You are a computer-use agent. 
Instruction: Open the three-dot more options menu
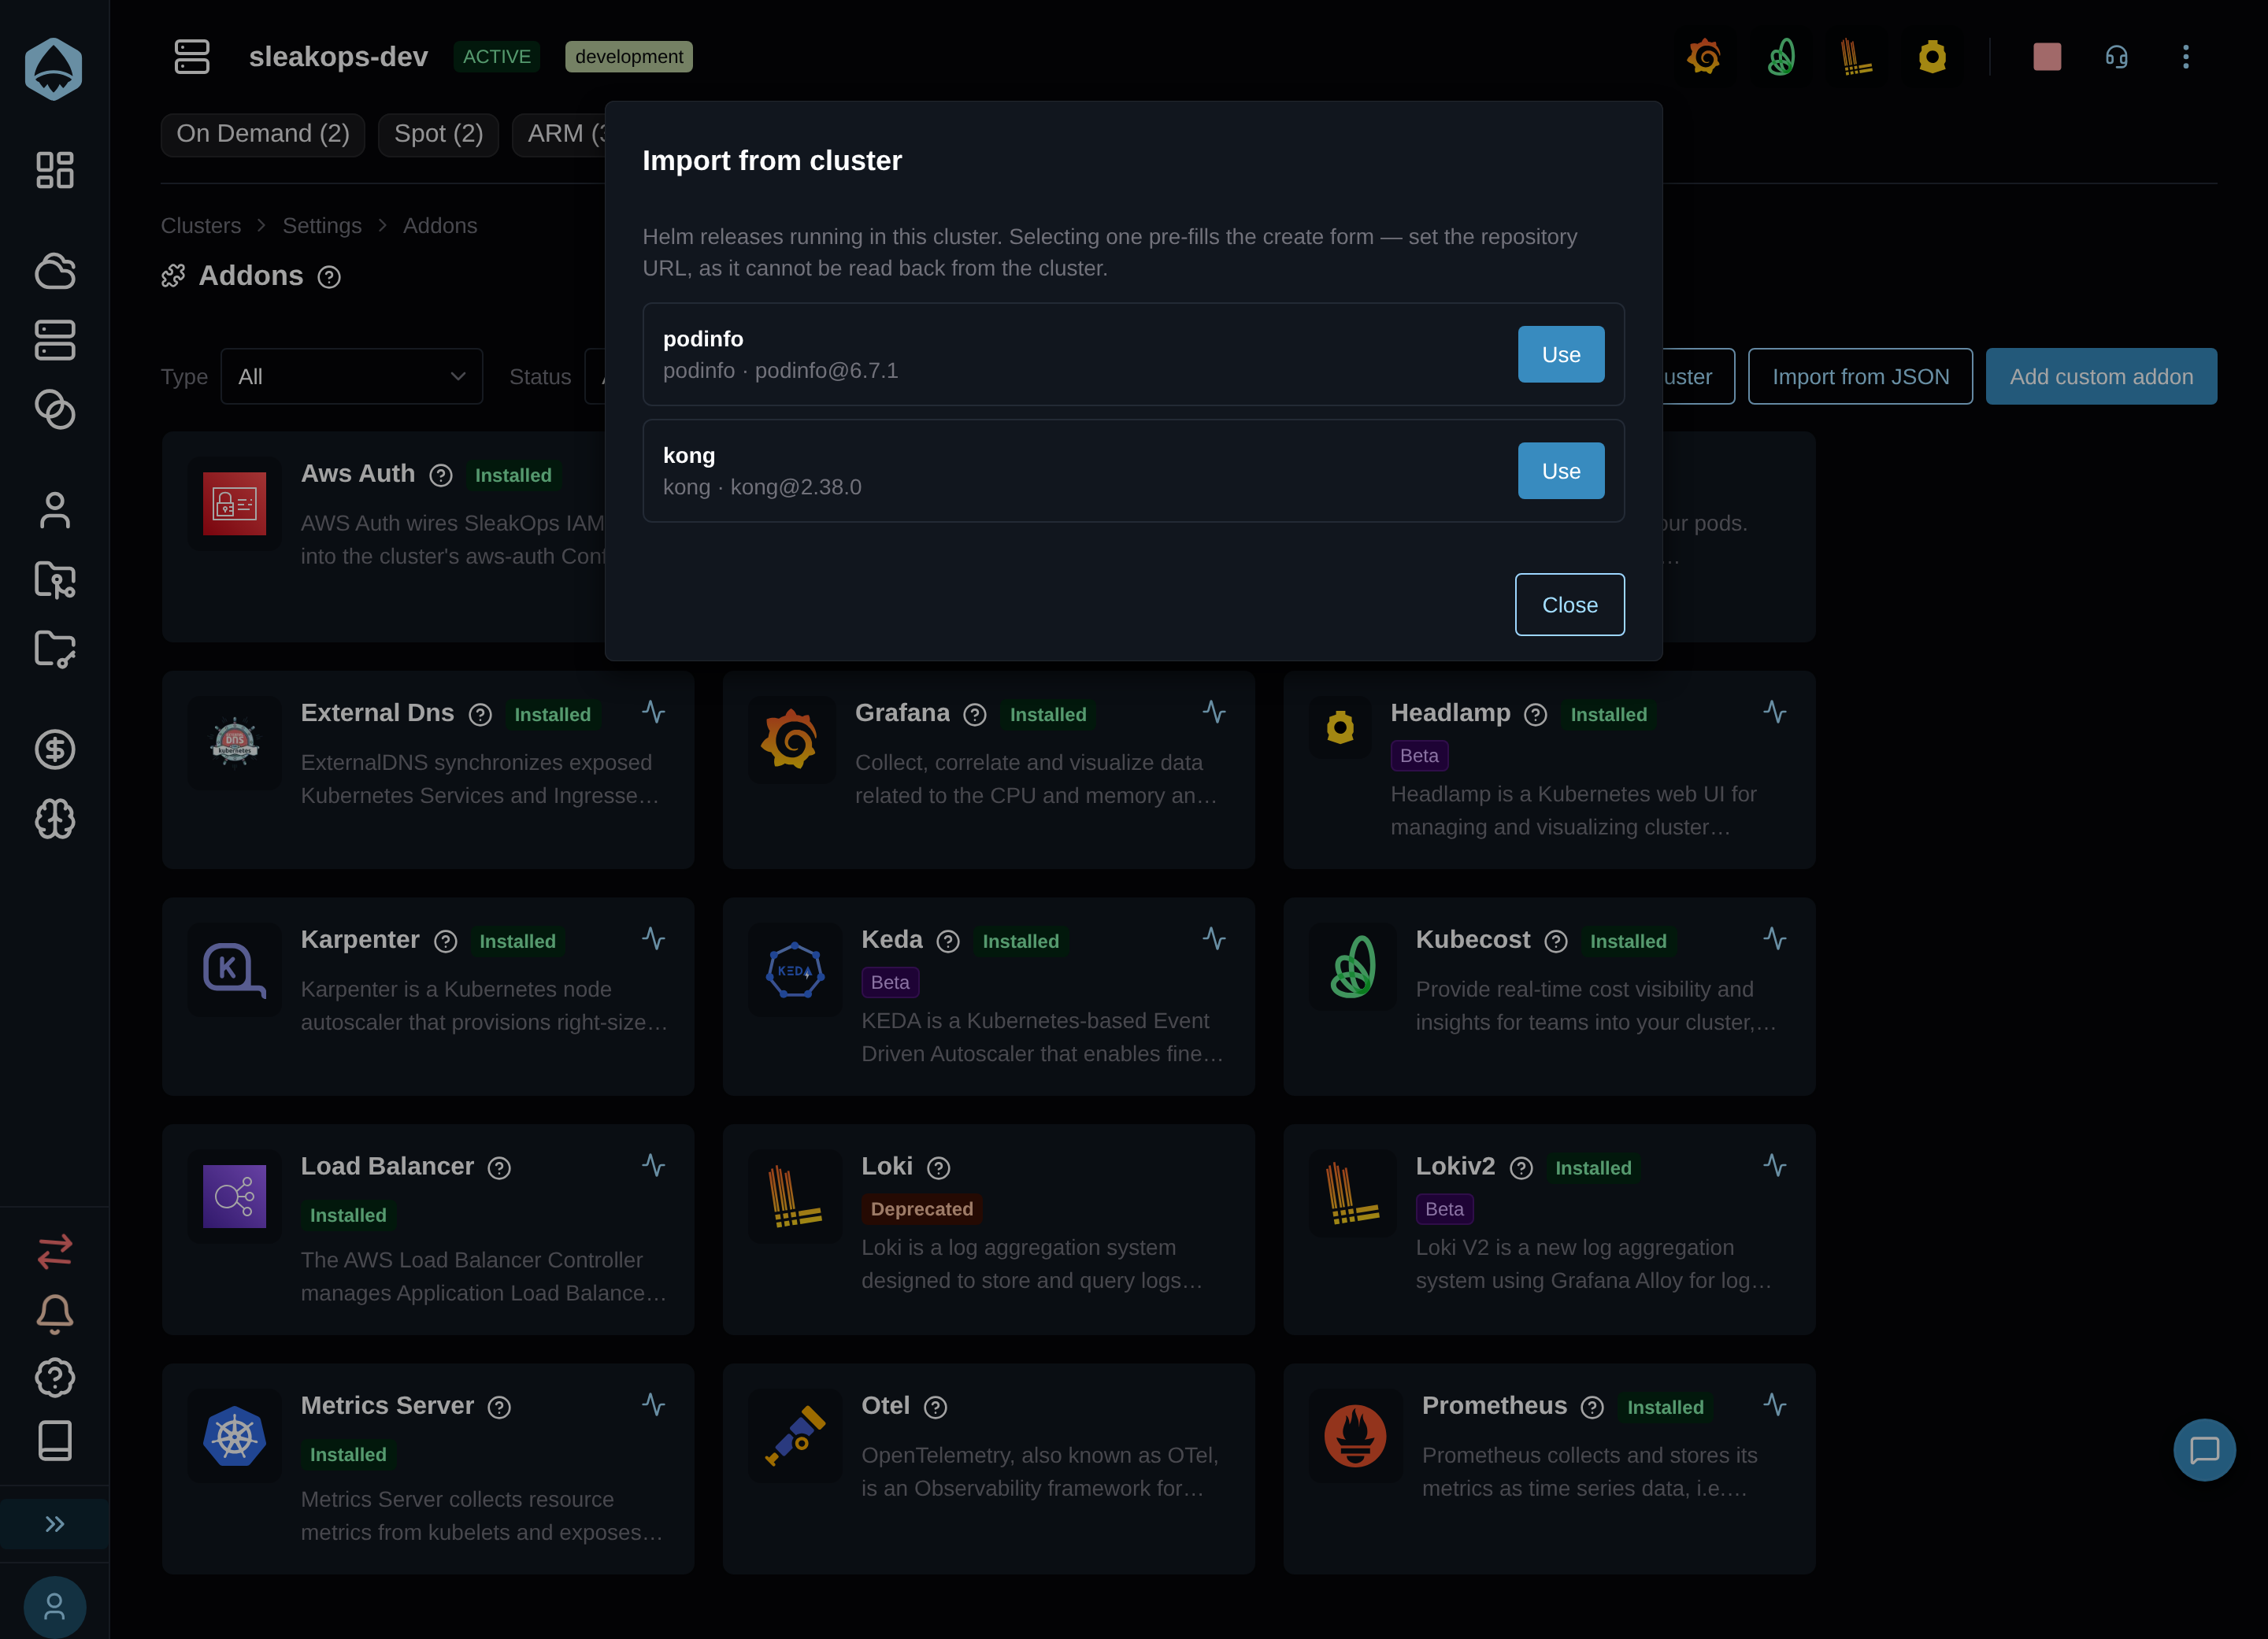2186,57
